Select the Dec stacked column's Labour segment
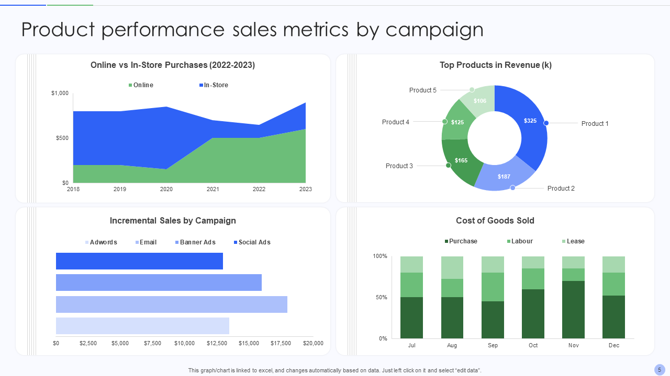The width and height of the screenshot is (670, 376). coord(613,284)
